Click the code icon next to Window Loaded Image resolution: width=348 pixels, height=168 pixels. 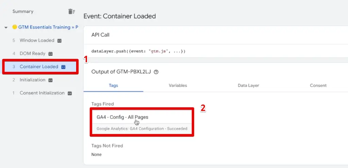59,40
